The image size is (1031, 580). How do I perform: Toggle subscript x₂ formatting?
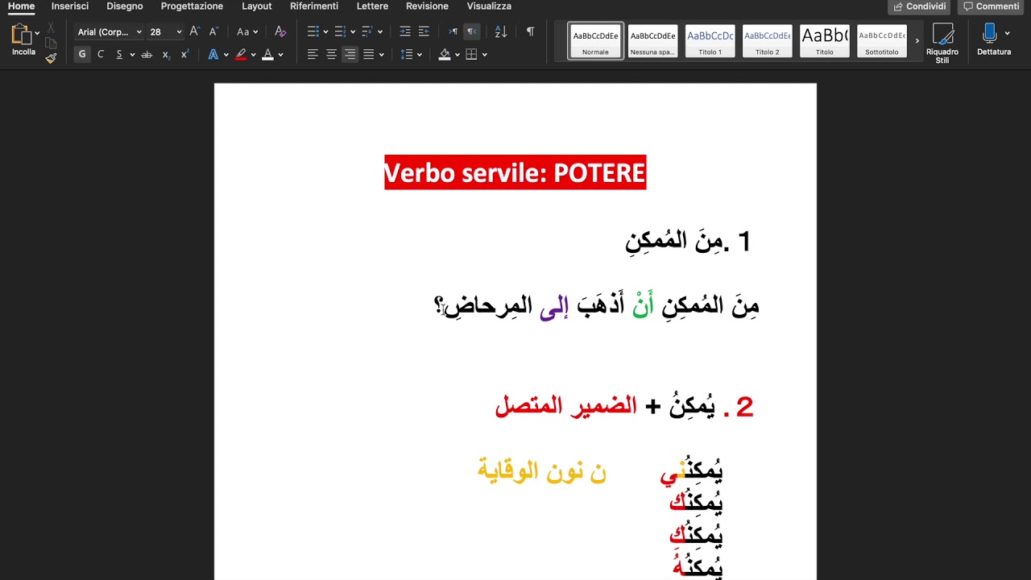(166, 55)
